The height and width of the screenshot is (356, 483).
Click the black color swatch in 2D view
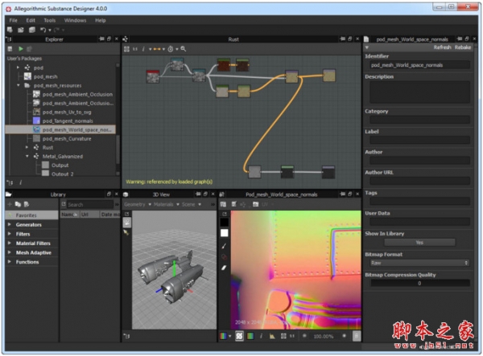[225, 222]
